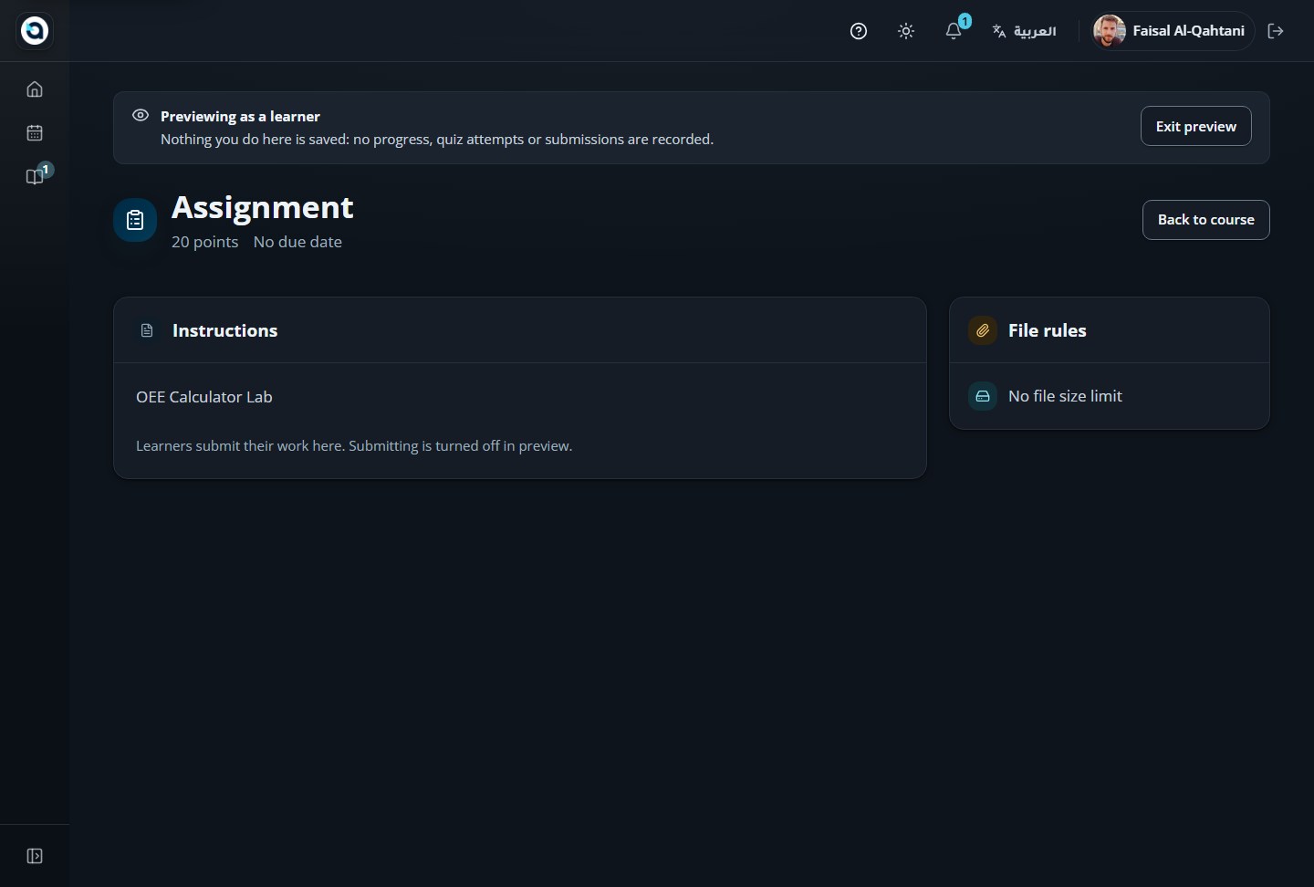Image resolution: width=1314 pixels, height=887 pixels.
Task: Click the 'No file size limit' text
Action: tap(1065, 396)
